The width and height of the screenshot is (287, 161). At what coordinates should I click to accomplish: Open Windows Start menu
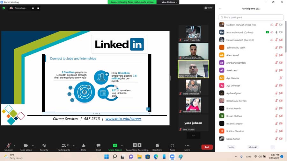[x=106, y=157]
